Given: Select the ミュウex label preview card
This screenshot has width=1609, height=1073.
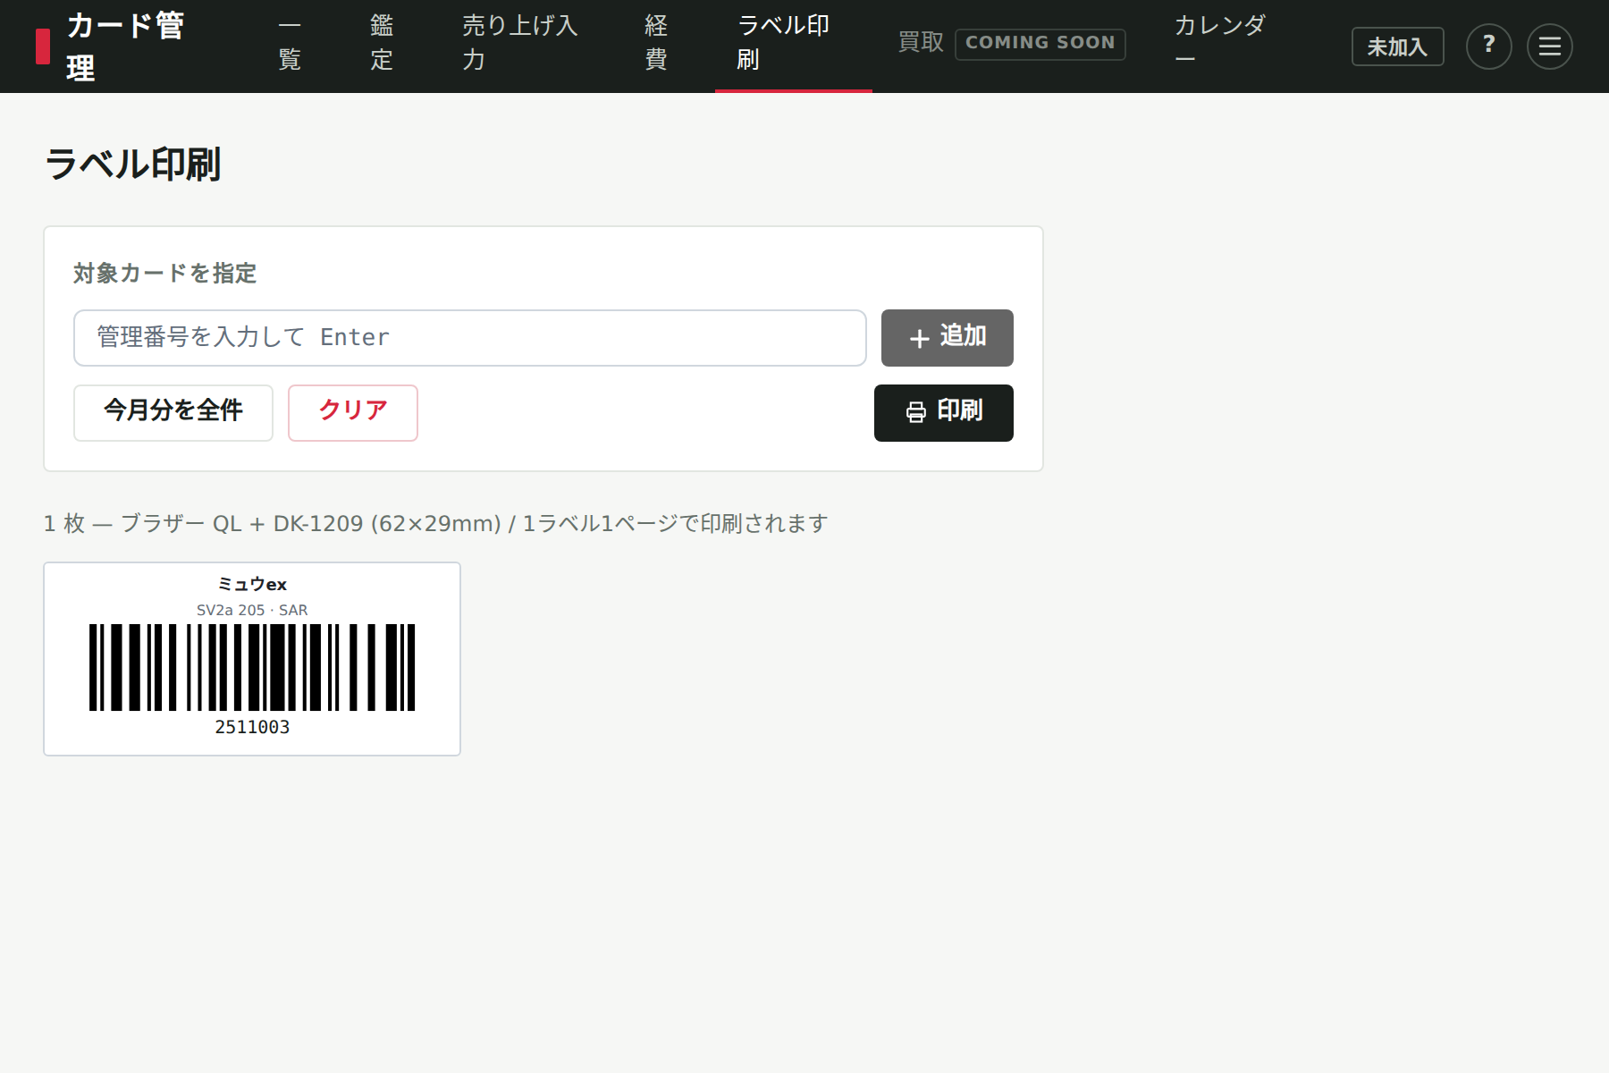Looking at the screenshot, I should 252,659.
